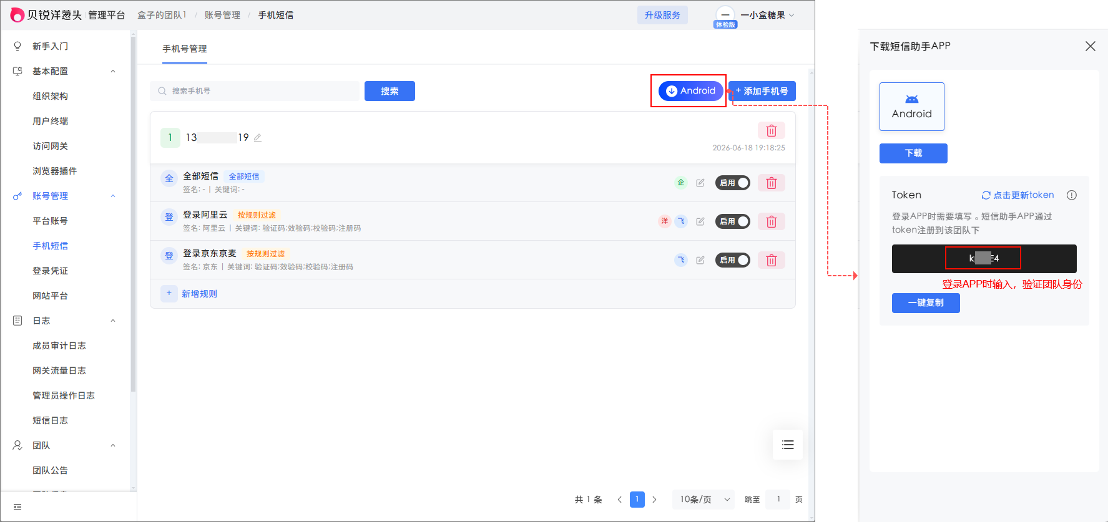
Task: Delete the 登录京东京麦 rule
Action: (772, 260)
